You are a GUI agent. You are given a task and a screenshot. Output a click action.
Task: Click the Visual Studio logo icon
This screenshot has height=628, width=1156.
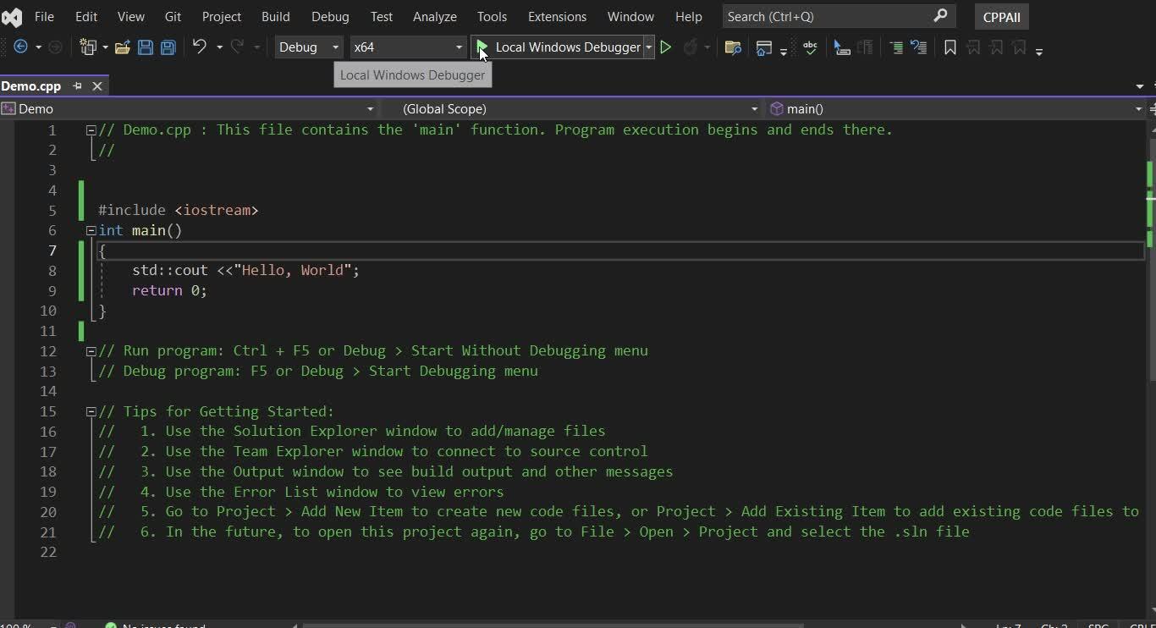point(12,16)
